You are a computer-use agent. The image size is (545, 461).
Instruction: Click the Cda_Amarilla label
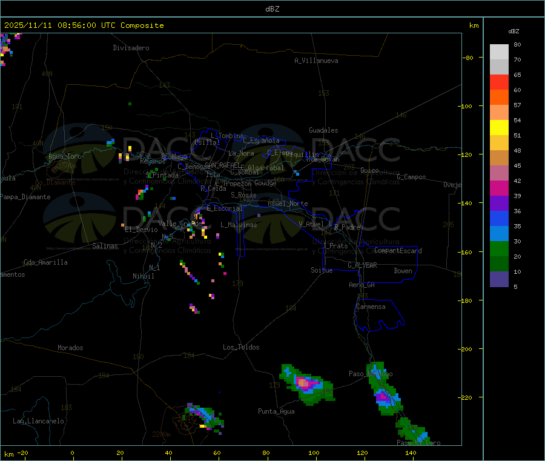click(45, 262)
